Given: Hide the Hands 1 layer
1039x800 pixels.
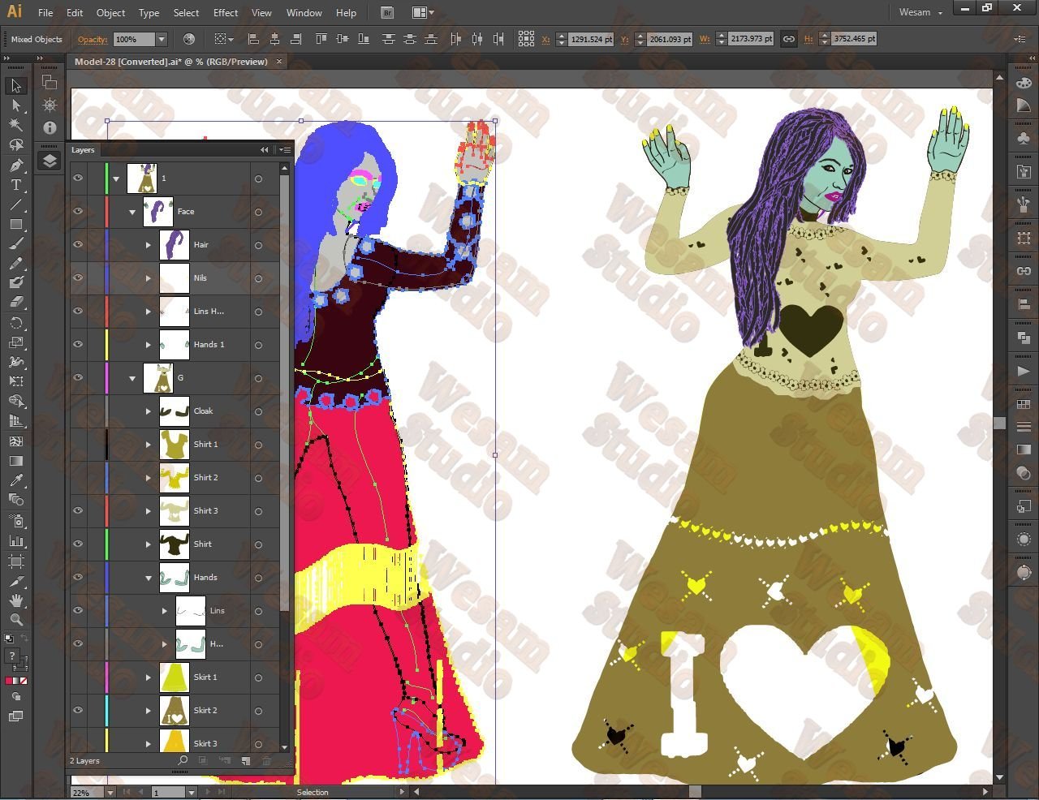Looking at the screenshot, I should click(78, 344).
